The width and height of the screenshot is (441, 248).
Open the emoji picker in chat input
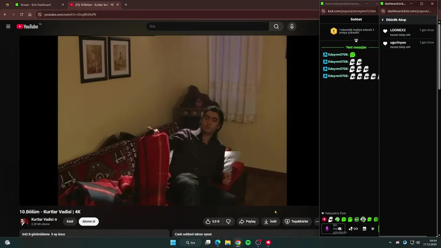[340, 229]
